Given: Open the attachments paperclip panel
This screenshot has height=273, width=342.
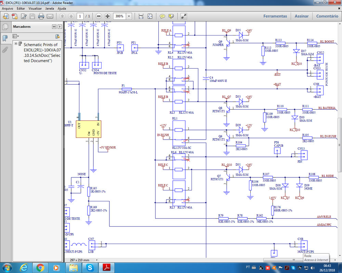Looking at the screenshot, I should pyautogui.click(x=5, y=50).
